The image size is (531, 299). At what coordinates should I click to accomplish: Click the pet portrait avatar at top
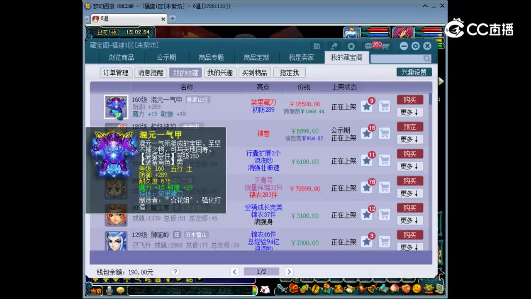tap(351, 33)
